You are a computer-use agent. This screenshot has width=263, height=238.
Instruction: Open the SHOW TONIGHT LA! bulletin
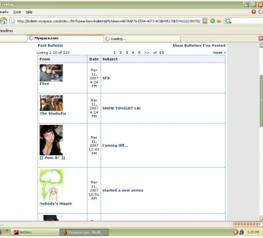point(122,108)
